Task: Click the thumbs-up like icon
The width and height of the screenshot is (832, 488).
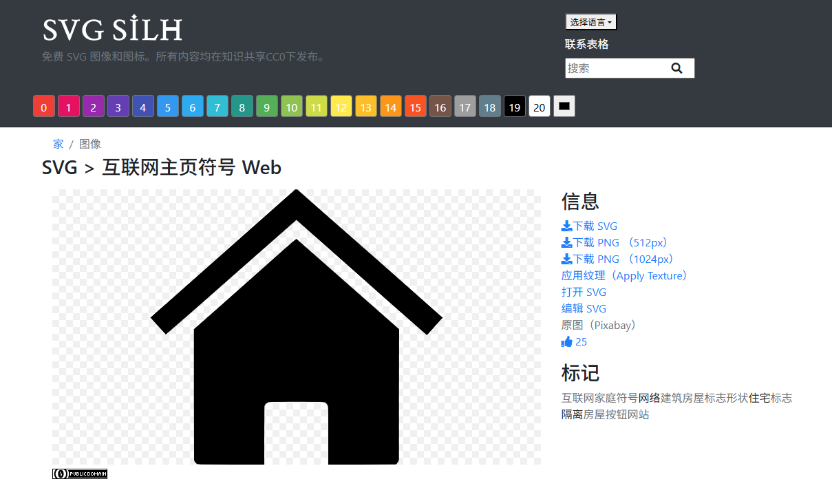Action: [567, 342]
